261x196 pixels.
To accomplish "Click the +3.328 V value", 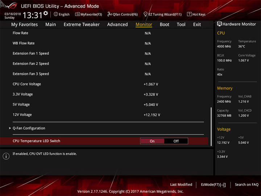I will pyautogui.click(x=151, y=94).
